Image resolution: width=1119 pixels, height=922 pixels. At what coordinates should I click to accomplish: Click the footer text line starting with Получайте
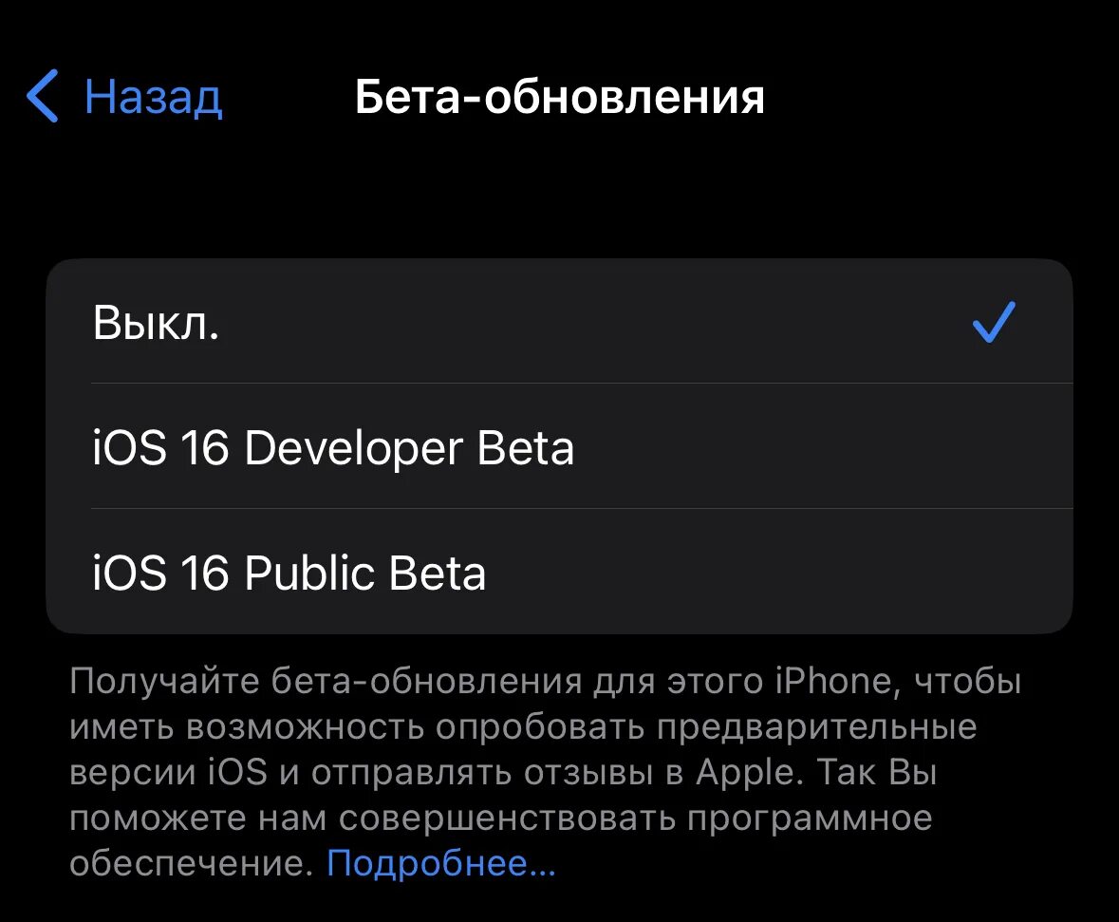click(545, 681)
